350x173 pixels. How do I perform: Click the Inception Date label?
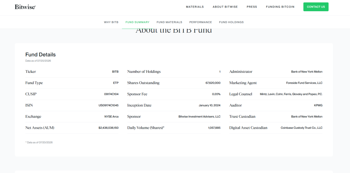tap(139, 105)
